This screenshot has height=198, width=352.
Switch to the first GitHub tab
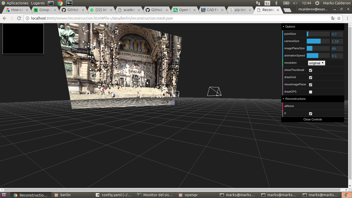point(73,10)
